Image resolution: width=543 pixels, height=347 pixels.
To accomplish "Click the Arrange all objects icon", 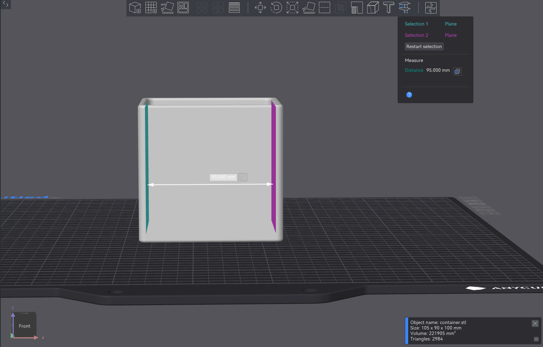I will [x=183, y=8].
